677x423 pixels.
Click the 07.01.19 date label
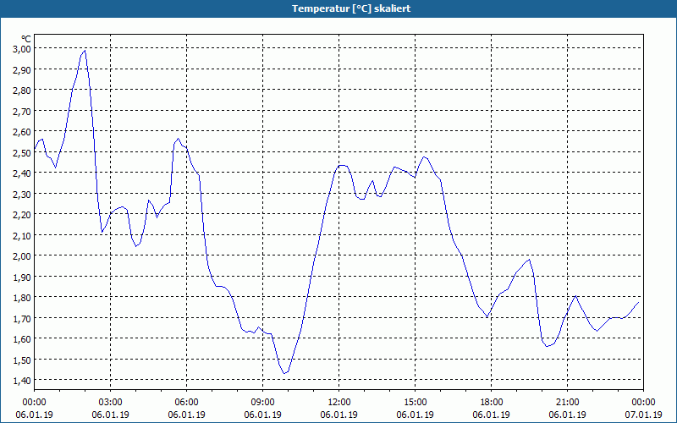643,415
